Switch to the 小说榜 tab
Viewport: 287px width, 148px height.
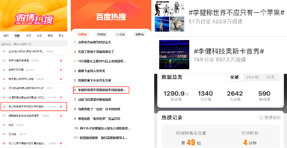click(121, 34)
